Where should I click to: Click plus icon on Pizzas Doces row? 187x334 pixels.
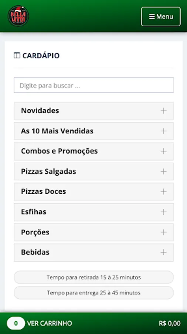point(163,192)
